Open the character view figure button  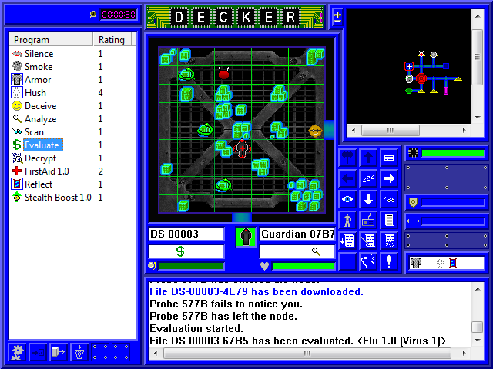tap(347, 220)
